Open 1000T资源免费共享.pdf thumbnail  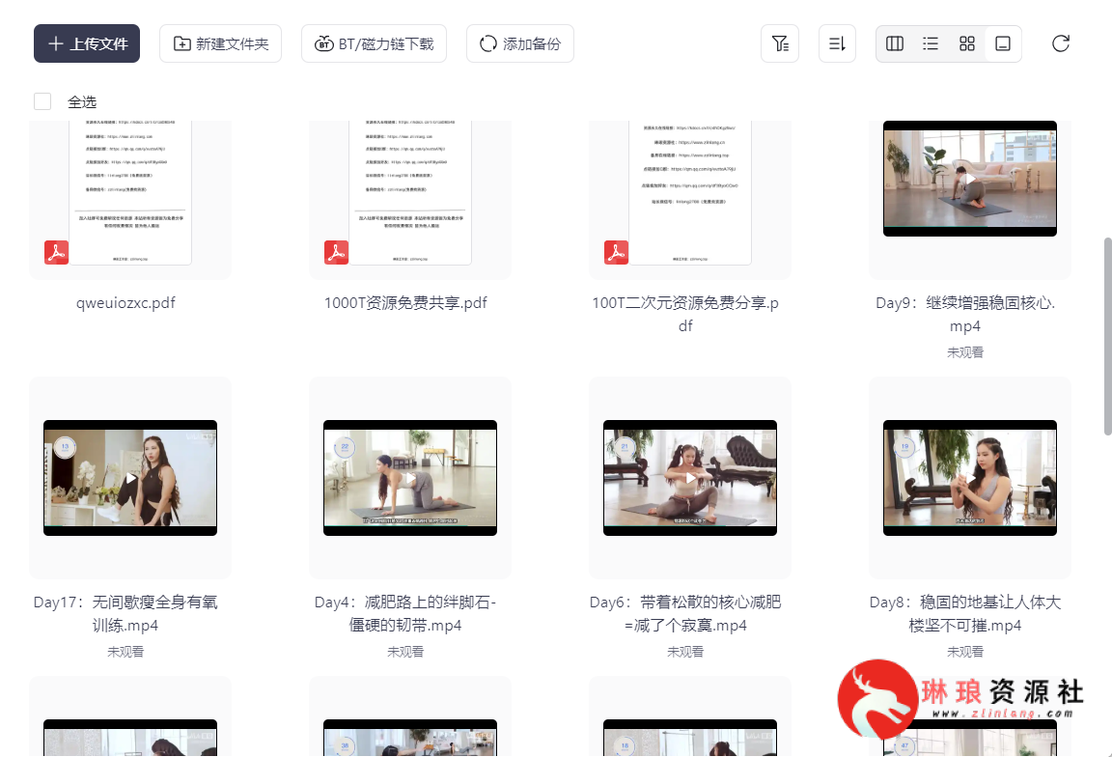pyautogui.click(x=410, y=193)
